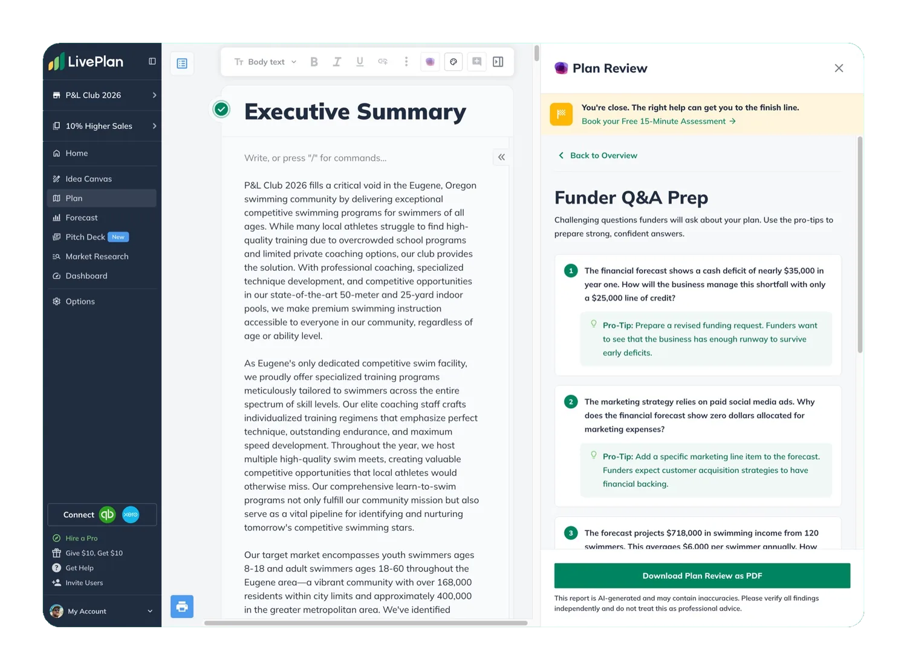Viewport: 907px width, 670px height.
Task: Click the orange flag banner icon
Action: 561,114
